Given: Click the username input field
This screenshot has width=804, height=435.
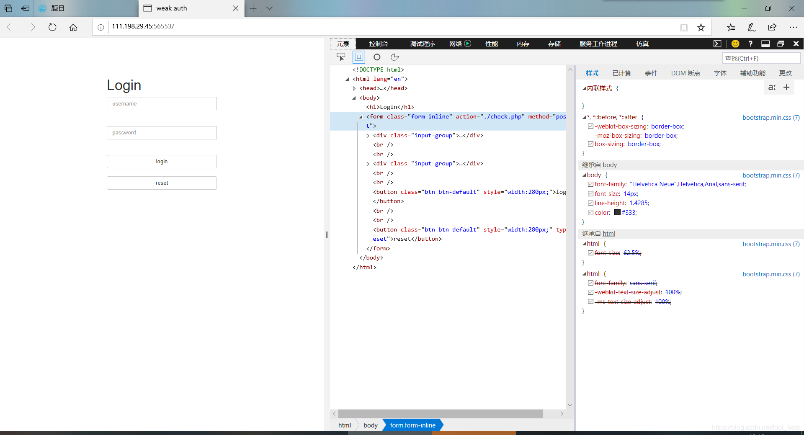Looking at the screenshot, I should coord(162,103).
